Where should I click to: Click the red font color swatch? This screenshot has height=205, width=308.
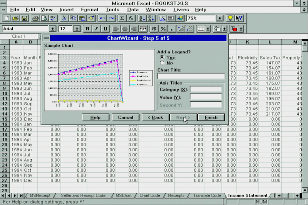point(233,29)
